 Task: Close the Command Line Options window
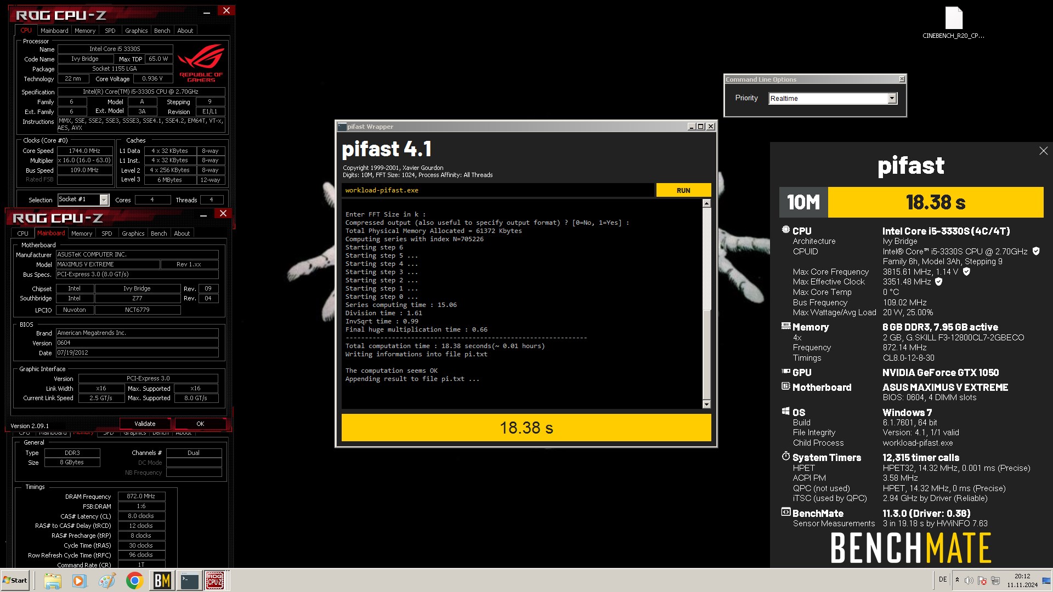[902, 79]
